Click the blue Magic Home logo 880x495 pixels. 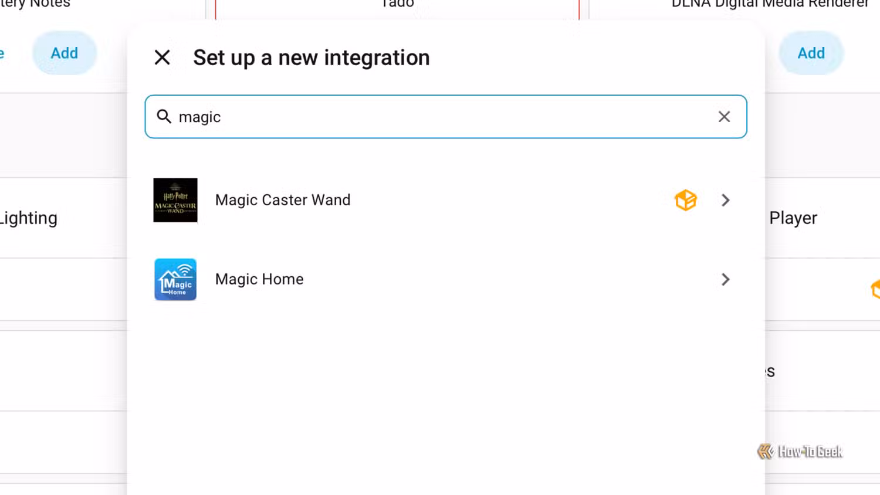175,279
